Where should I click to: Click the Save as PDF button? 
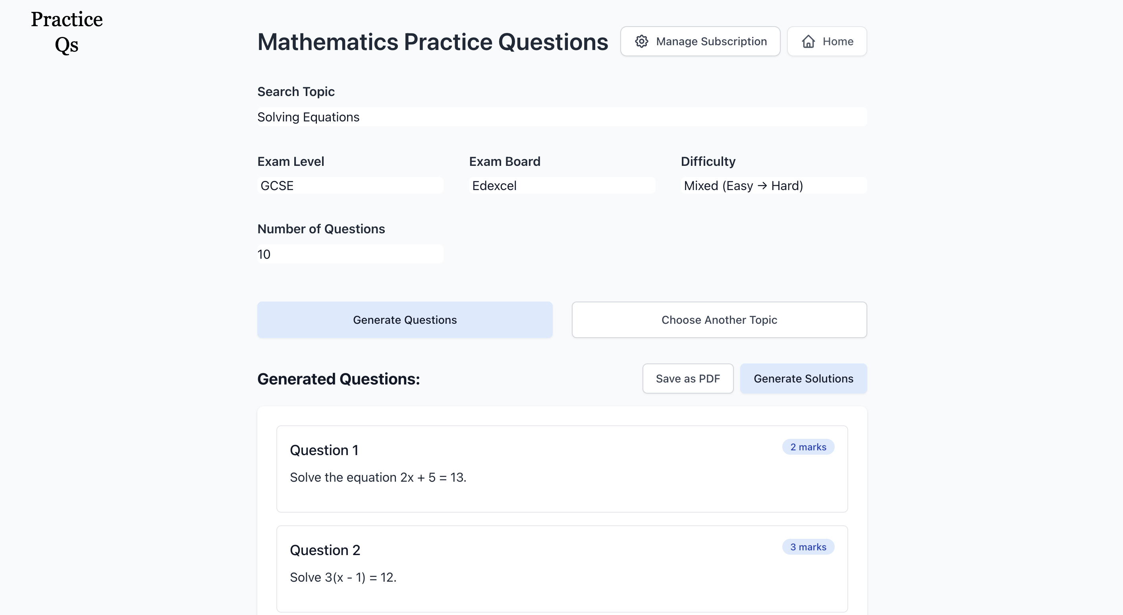coord(687,378)
